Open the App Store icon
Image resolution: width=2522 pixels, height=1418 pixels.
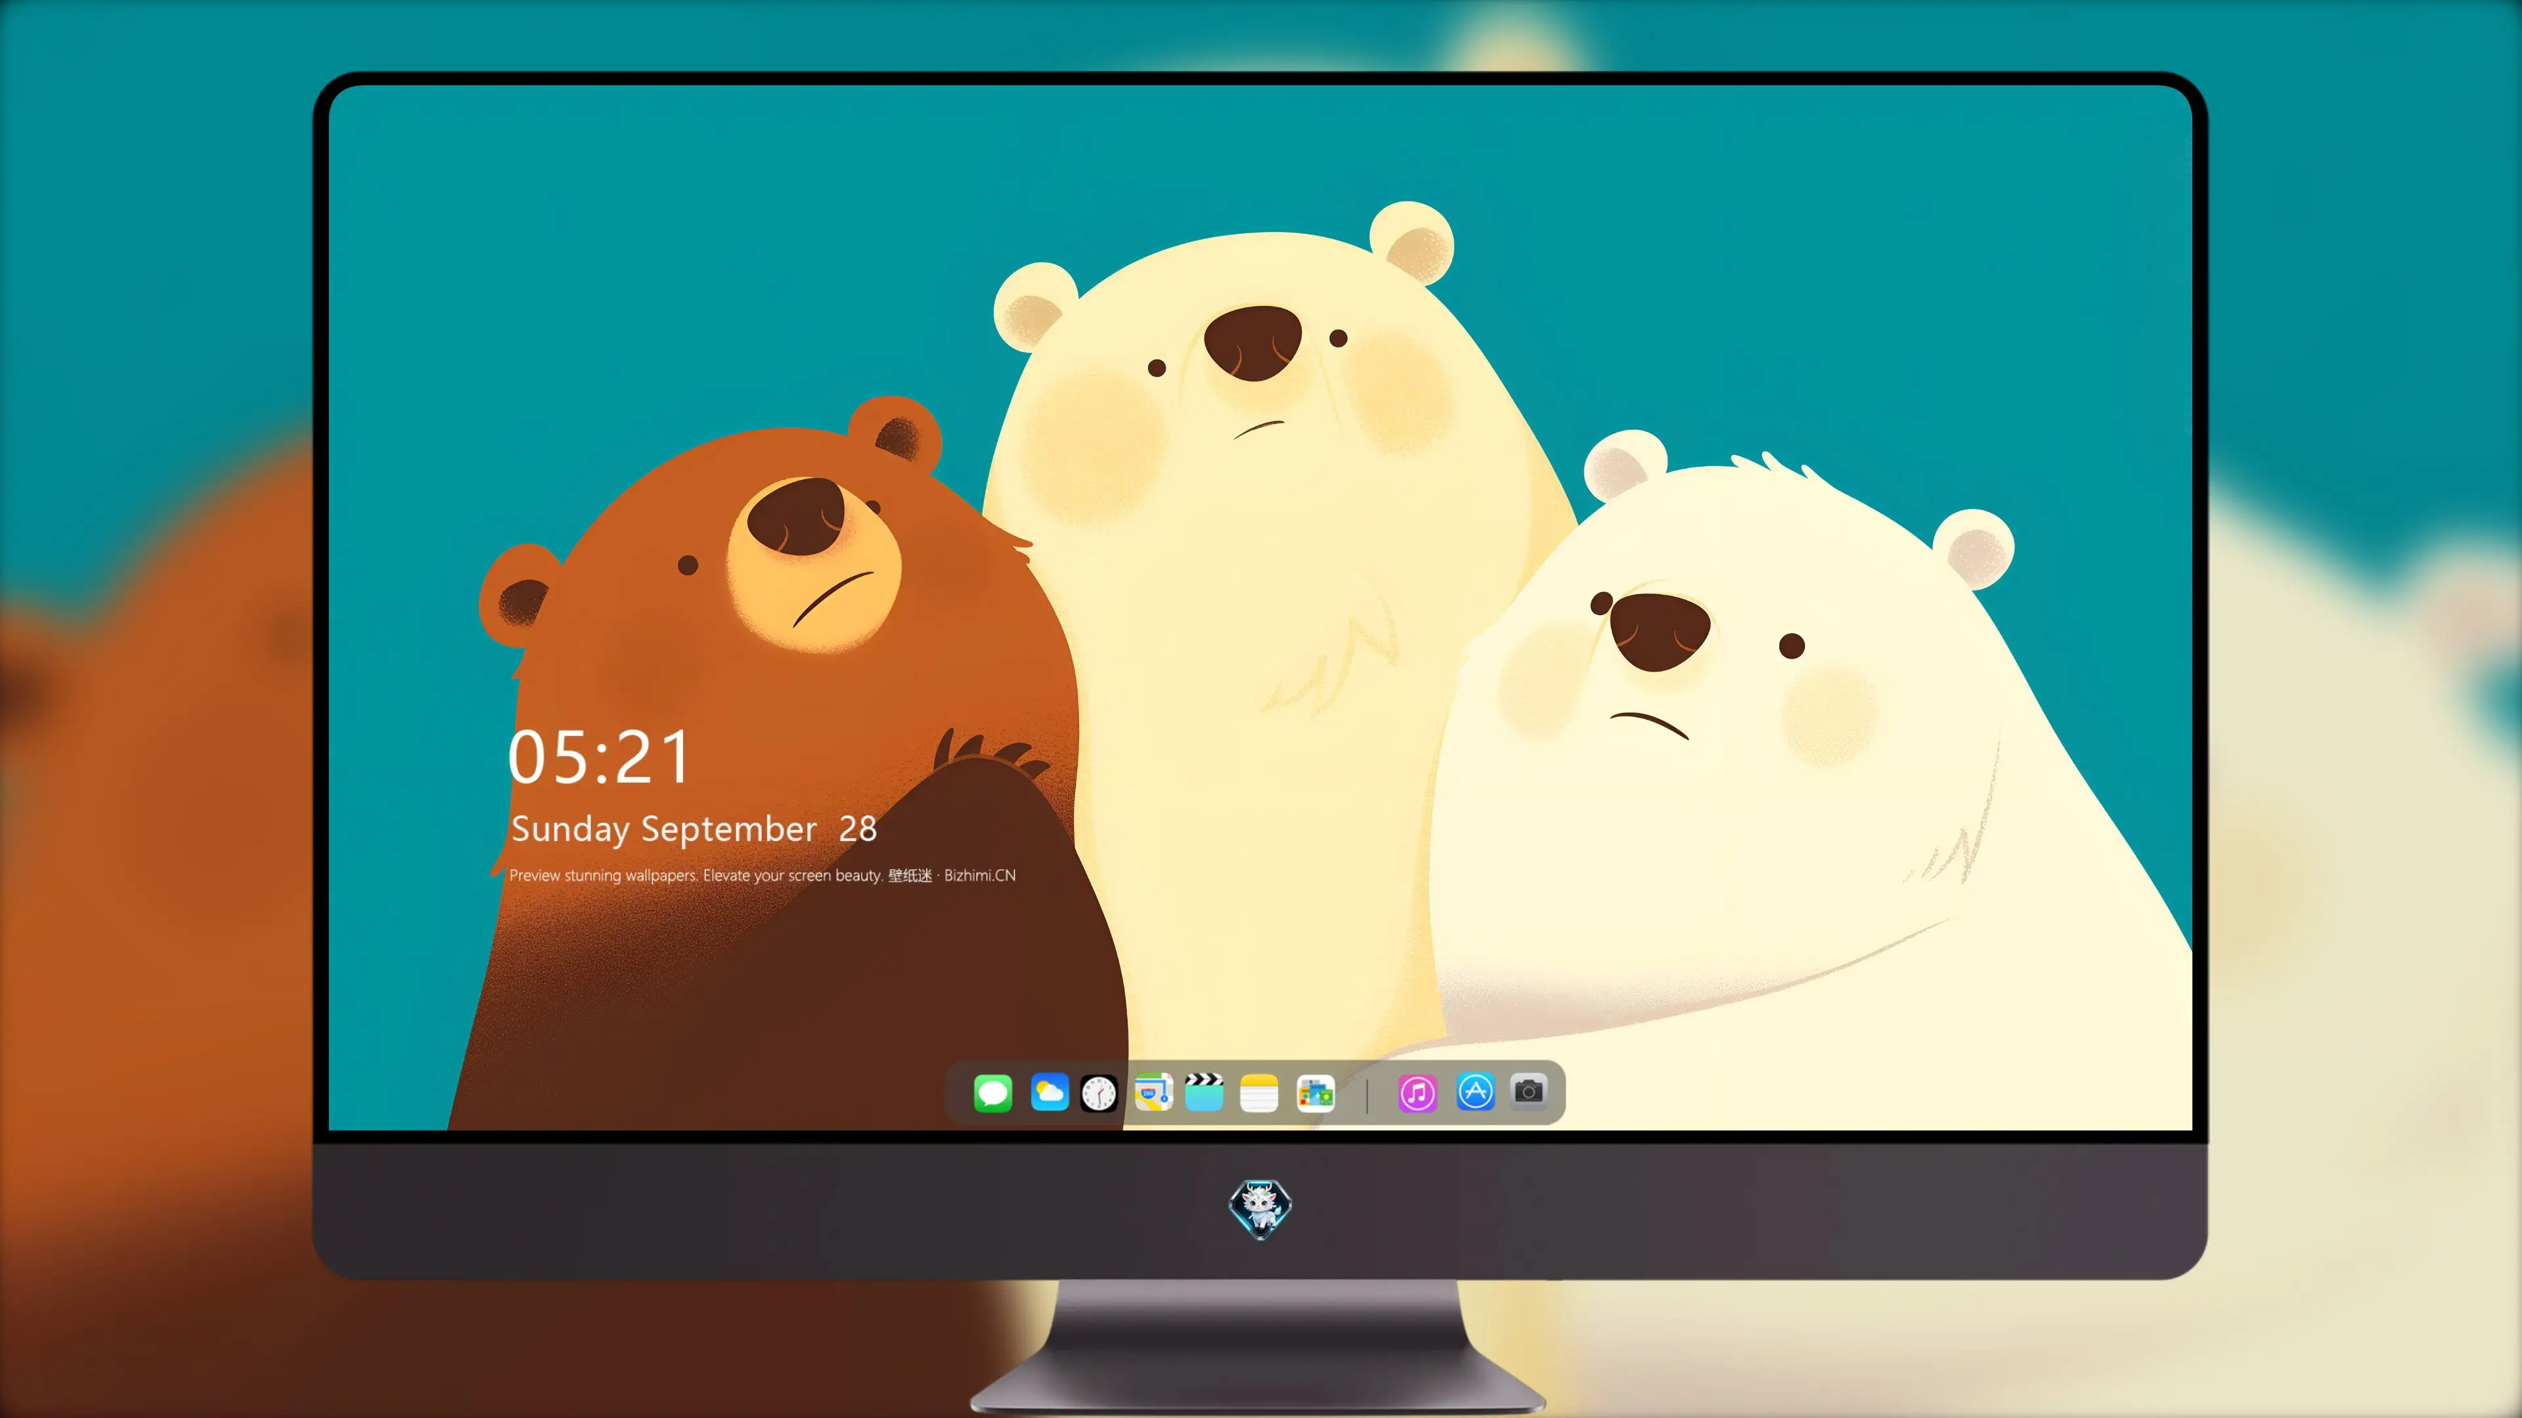point(1475,1092)
